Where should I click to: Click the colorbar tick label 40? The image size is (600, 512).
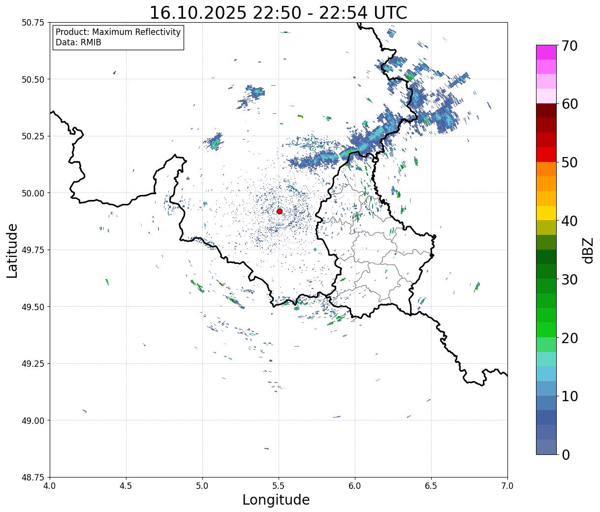(x=569, y=221)
